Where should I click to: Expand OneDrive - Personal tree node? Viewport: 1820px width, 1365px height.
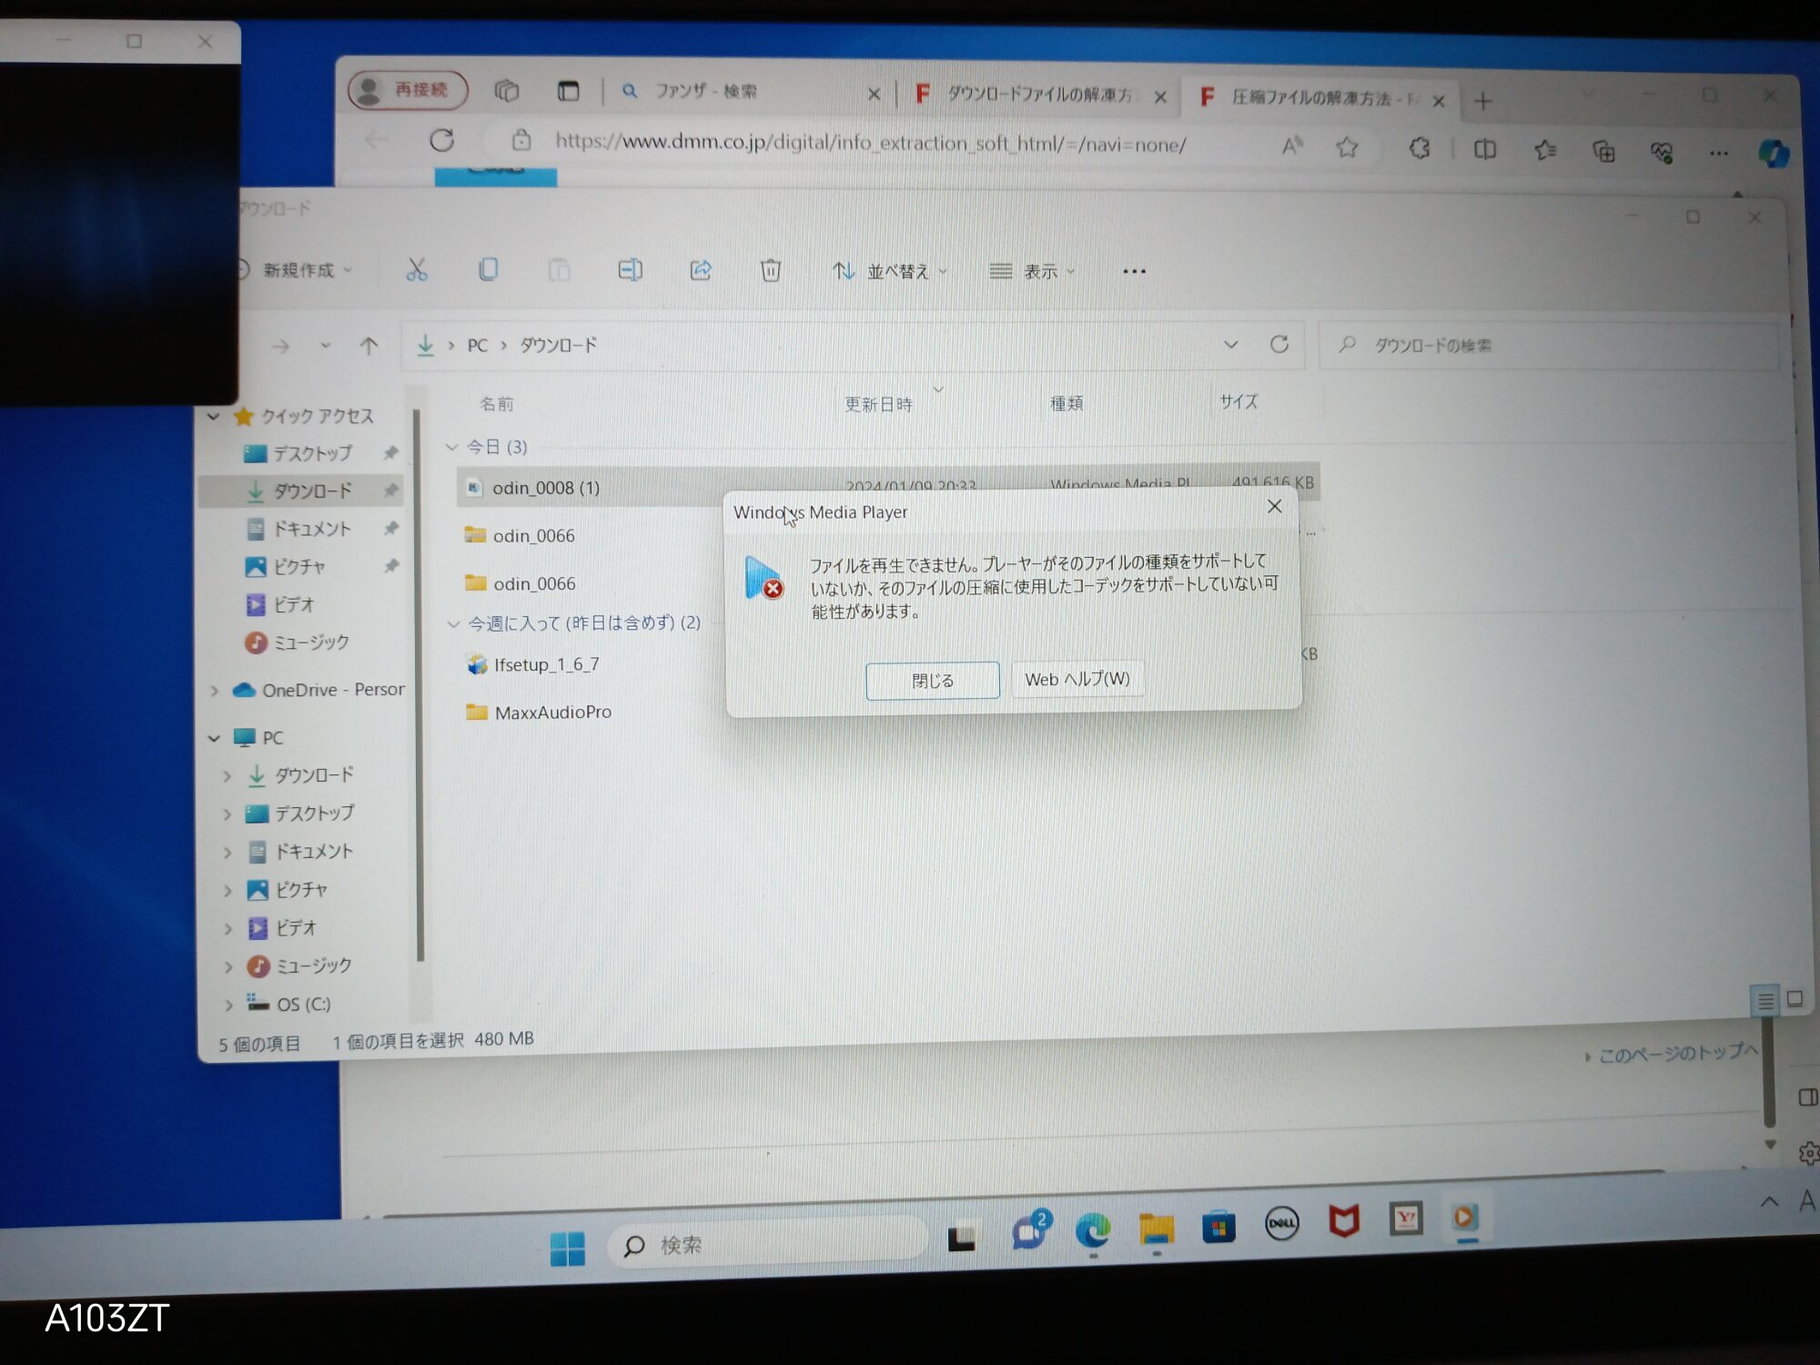215,691
